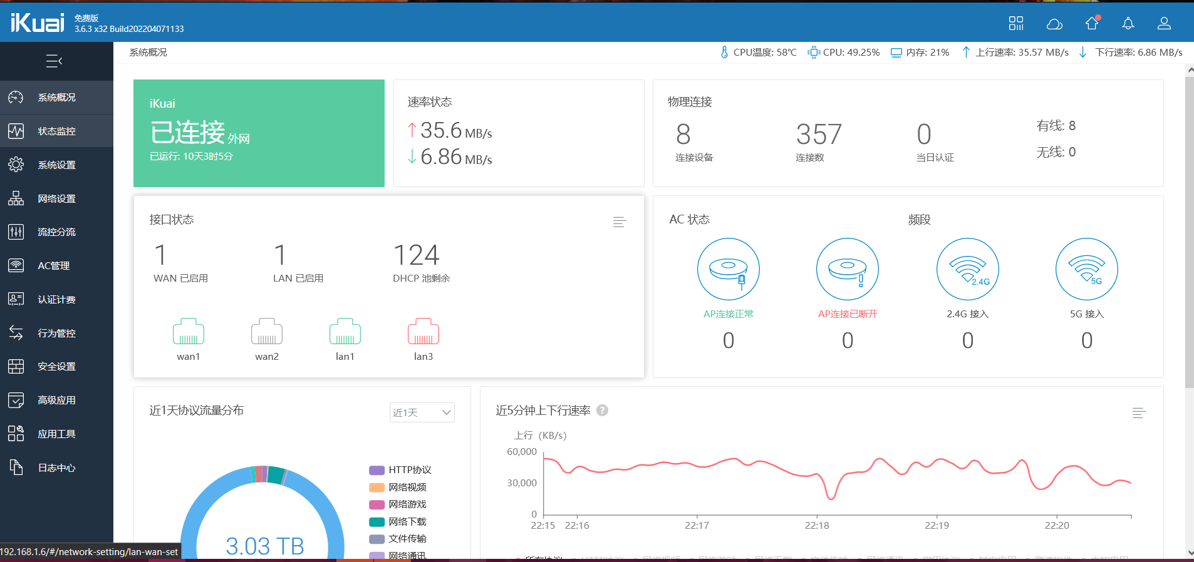Go to 系统概况 in the sidebar
1194x562 pixels.
point(56,97)
